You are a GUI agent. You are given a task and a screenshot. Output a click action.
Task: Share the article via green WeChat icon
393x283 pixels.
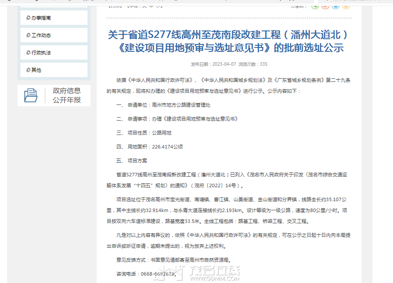pyautogui.click(x=315, y=7)
